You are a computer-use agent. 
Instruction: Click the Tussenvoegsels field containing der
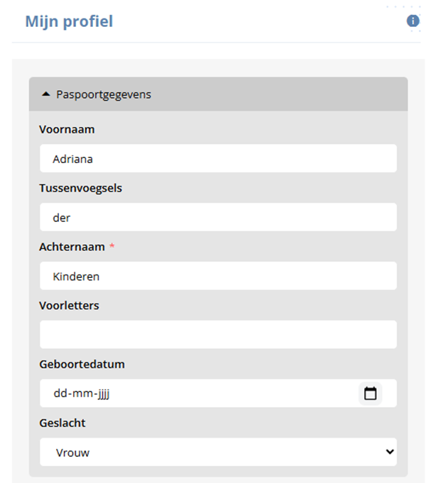218,218
